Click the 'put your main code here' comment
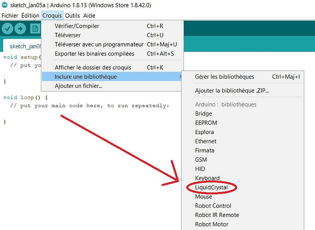Viewport: 315px width, 230px height. point(89,105)
